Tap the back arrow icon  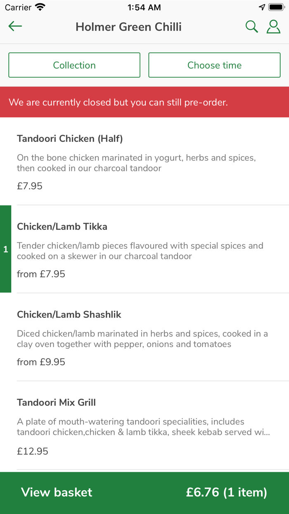15,26
